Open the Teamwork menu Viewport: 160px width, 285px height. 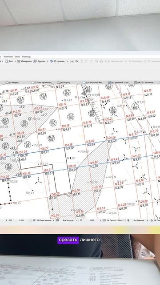click(x=8, y=57)
